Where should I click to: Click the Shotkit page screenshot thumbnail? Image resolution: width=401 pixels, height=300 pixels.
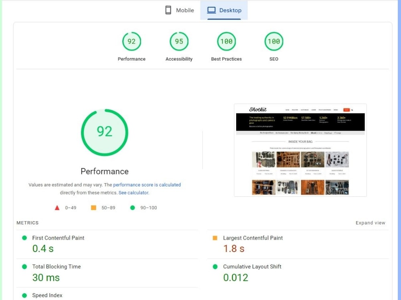[300, 150]
